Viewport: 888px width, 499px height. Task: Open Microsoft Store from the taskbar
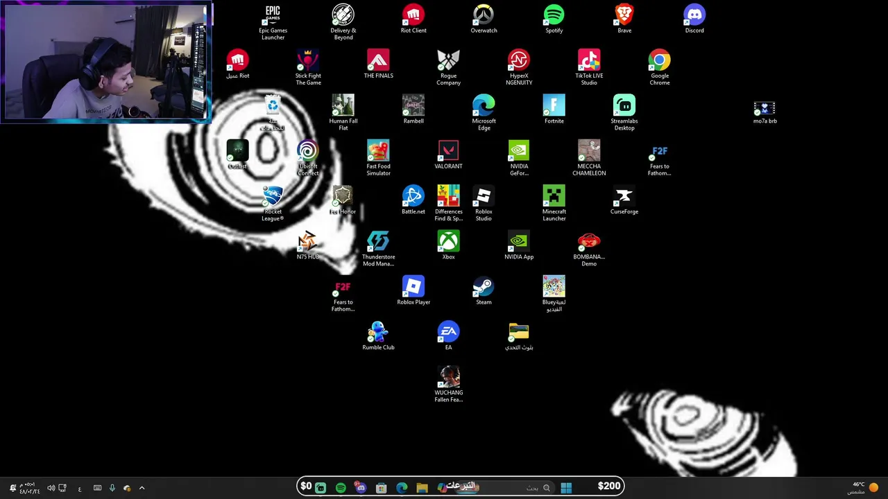(381, 488)
